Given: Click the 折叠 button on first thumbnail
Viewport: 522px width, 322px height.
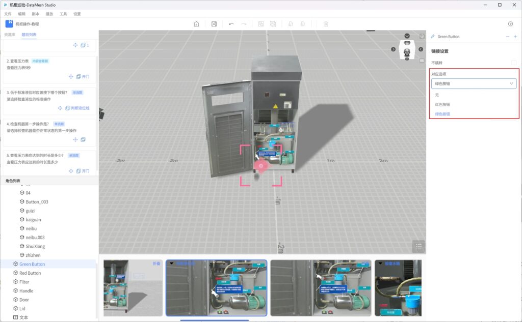Looking at the screenshot, I should pos(156,264).
